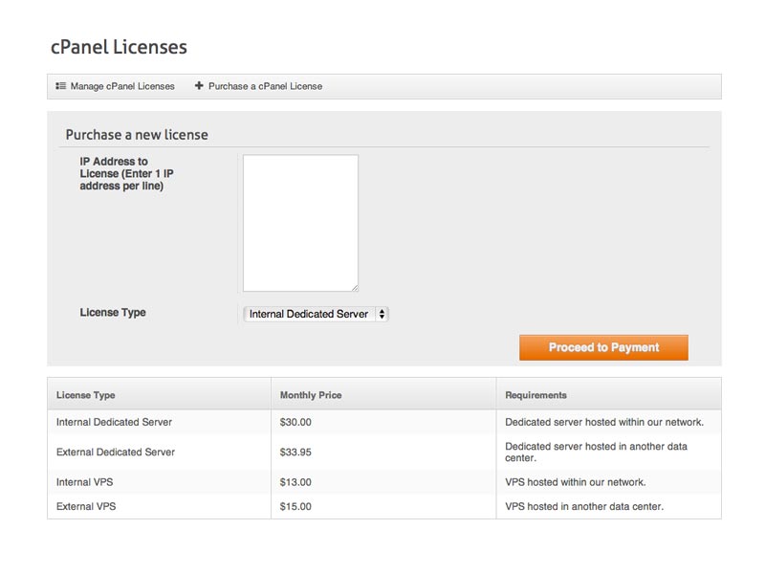Click the Monthly Price column header
Screen dimensions: 765x574
(x=383, y=394)
